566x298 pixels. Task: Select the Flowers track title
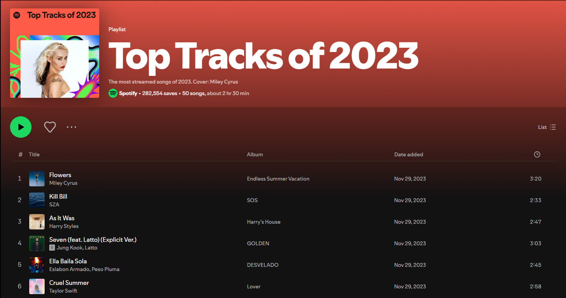tap(60, 175)
